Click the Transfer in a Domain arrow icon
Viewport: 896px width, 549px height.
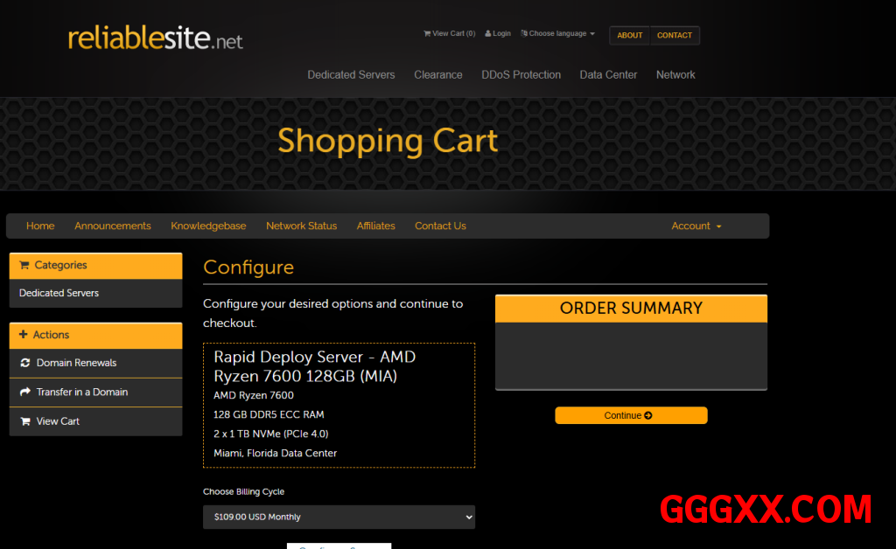[25, 393]
